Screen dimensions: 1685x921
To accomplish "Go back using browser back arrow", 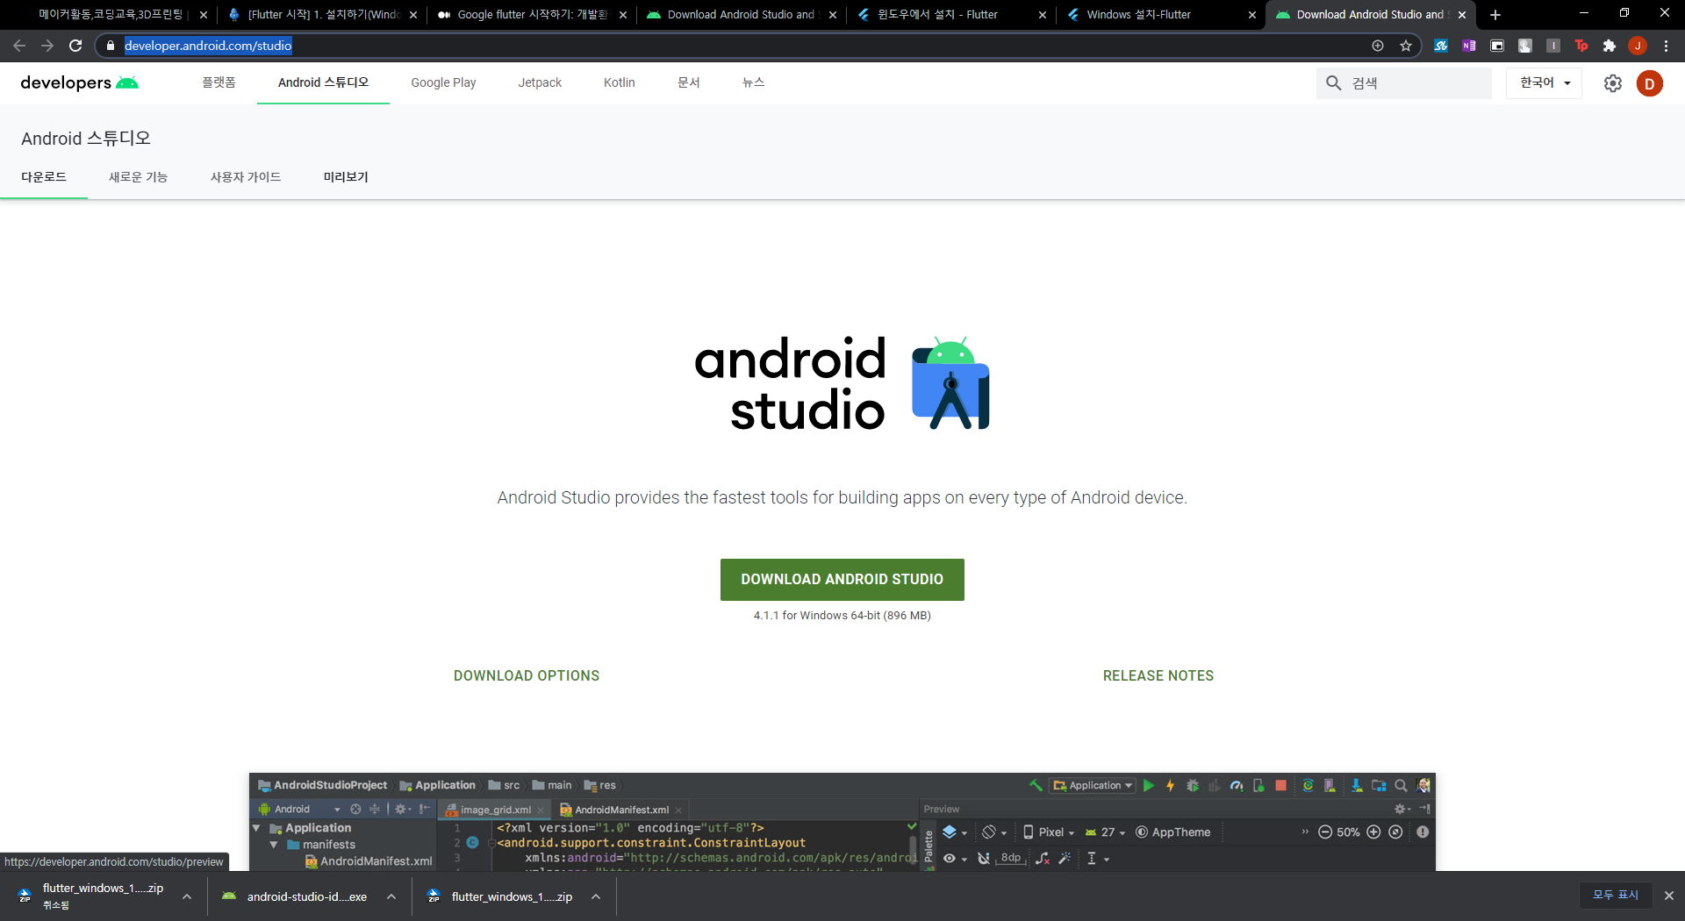I will point(19,46).
